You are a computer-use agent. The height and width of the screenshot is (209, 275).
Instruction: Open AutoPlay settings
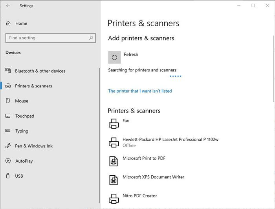click(19, 161)
